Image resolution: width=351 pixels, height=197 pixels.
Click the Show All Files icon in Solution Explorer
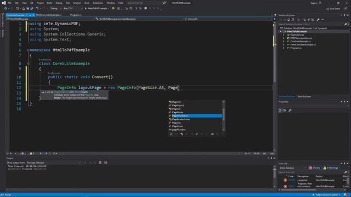tap(313, 20)
